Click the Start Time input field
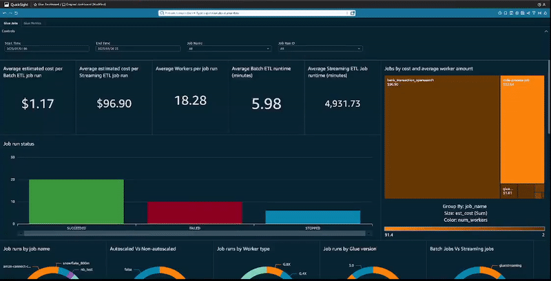This screenshot has height=281, width=551. coord(47,49)
